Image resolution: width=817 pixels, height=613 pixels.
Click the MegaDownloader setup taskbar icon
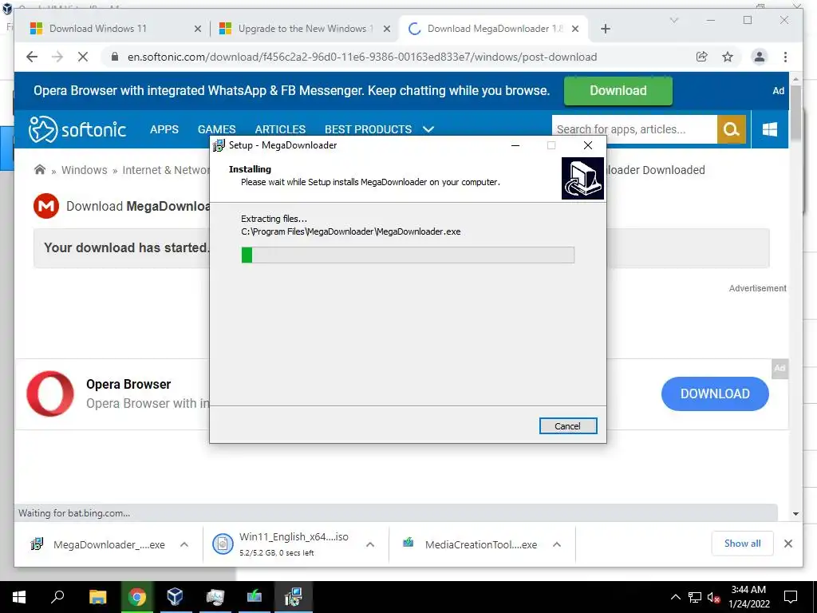point(294,597)
